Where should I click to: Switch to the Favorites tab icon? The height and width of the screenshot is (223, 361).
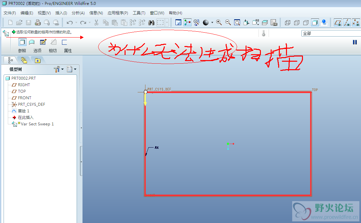coord(38,60)
